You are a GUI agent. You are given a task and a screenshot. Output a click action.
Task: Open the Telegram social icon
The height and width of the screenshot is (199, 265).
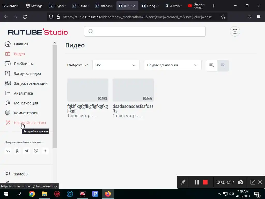[x=27, y=151]
